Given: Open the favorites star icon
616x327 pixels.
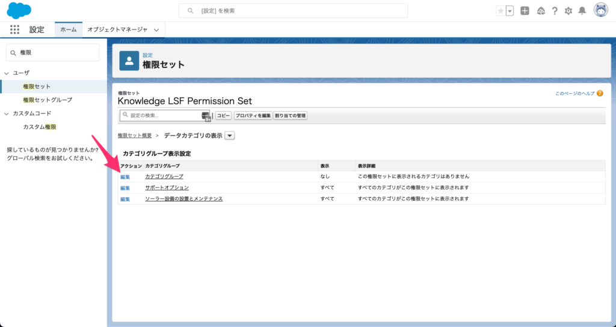Looking at the screenshot, I should (500, 11).
